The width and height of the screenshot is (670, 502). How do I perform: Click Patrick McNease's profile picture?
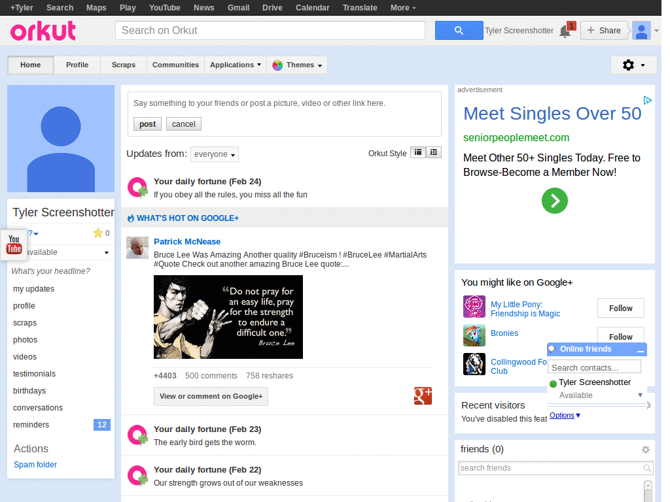click(137, 248)
